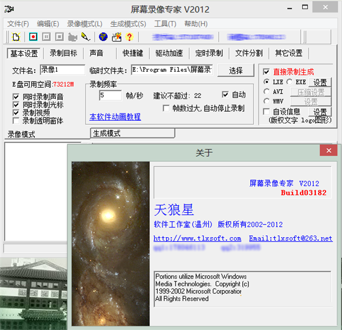Viewport: 342px width, 330px height.
Task: Open the 录像模式(L) menu
Action: (x=84, y=24)
